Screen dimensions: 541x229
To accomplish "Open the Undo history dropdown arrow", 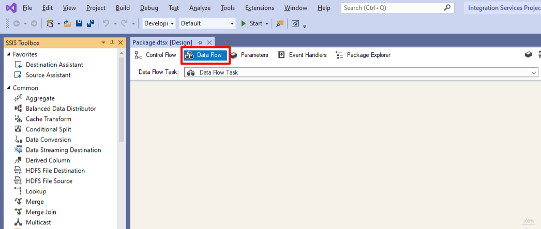I will click(x=115, y=23).
